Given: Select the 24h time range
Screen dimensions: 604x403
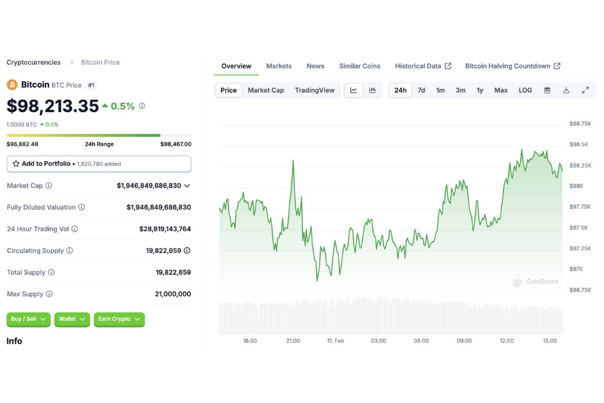Looking at the screenshot, I should pyautogui.click(x=401, y=90).
